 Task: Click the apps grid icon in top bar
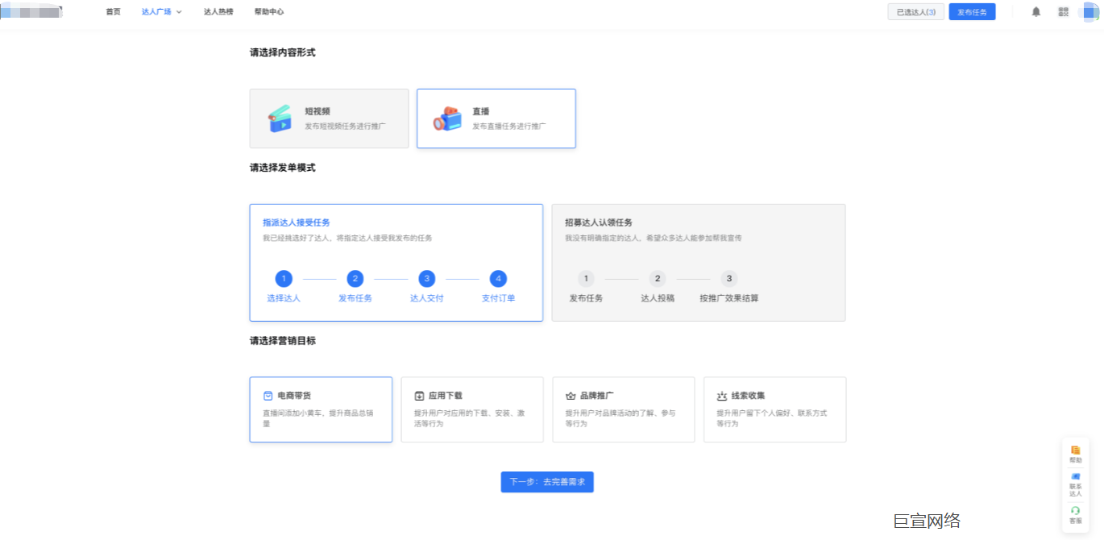click(1063, 11)
